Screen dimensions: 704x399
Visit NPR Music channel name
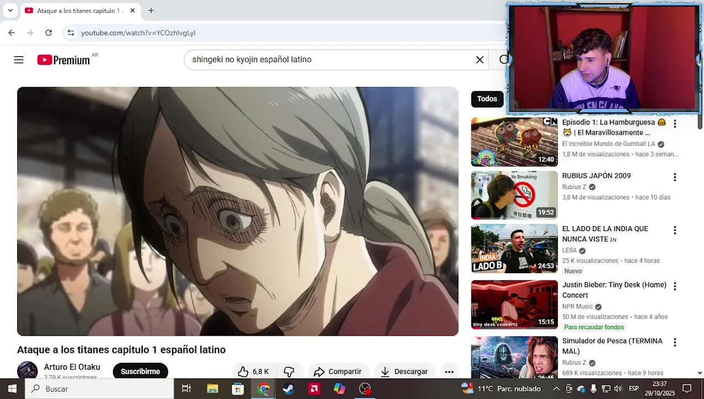(577, 306)
